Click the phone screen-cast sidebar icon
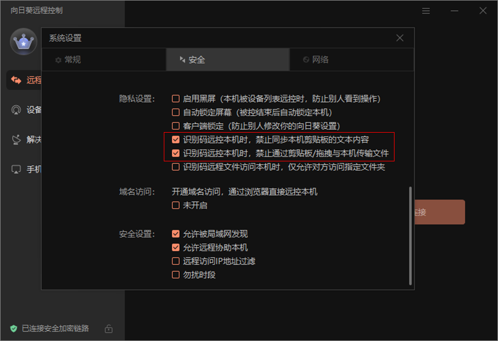This screenshot has width=498, height=341. pos(16,169)
